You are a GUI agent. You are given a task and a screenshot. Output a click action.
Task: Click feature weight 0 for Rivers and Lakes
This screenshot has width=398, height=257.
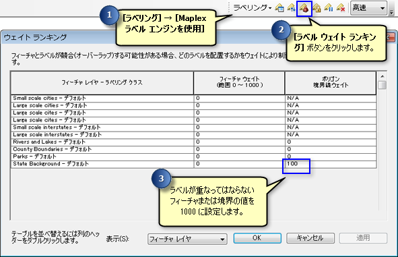pos(239,142)
